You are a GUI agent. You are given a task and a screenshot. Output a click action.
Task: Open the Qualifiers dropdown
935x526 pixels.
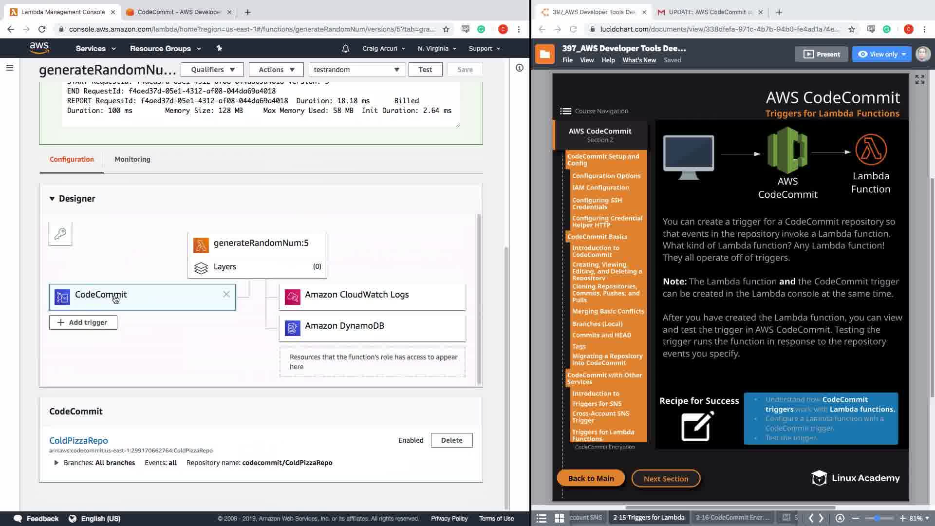pyautogui.click(x=212, y=70)
